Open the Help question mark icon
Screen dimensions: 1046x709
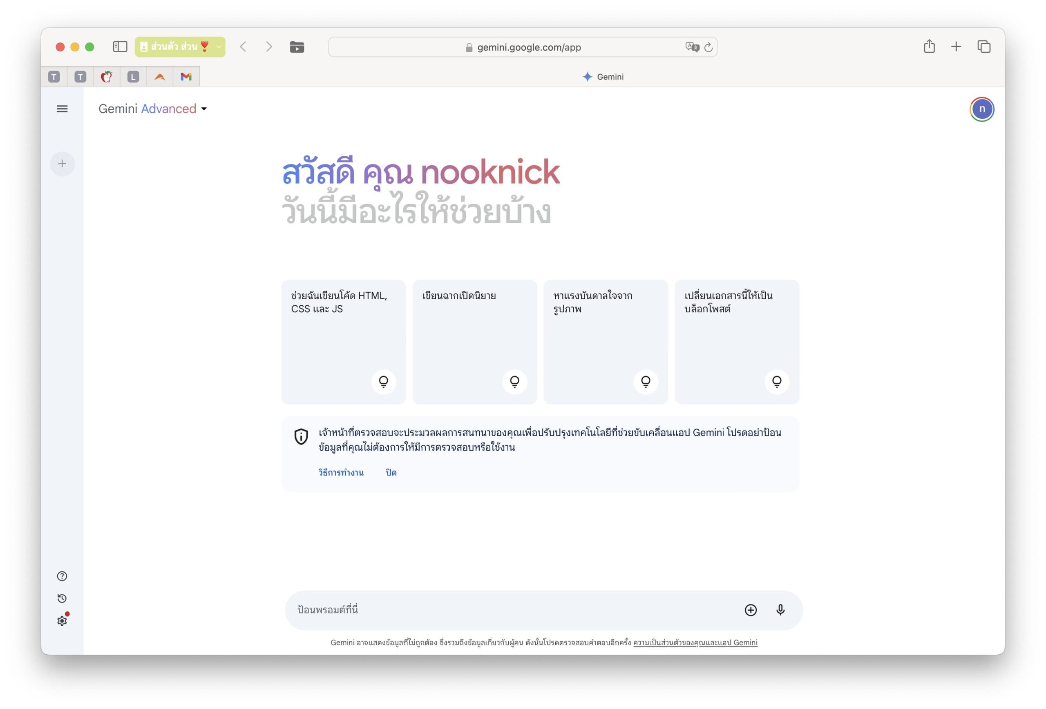tap(62, 576)
